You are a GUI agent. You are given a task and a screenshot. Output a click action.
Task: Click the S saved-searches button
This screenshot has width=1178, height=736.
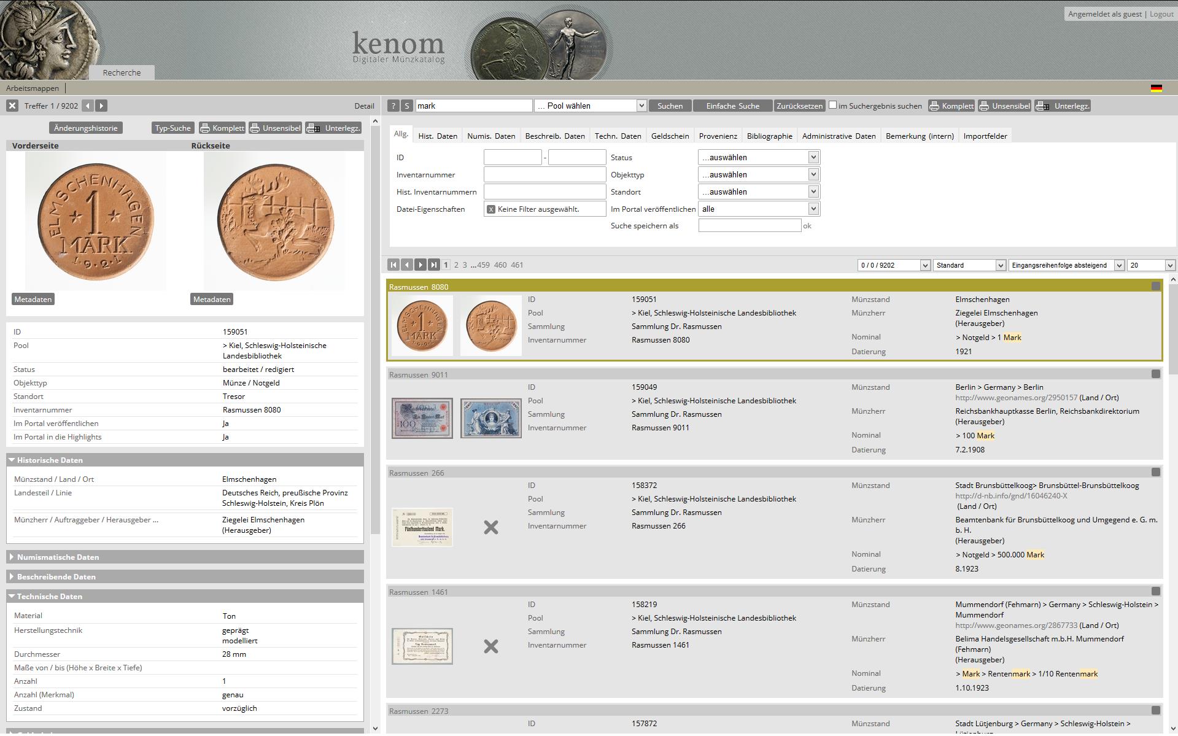(407, 106)
